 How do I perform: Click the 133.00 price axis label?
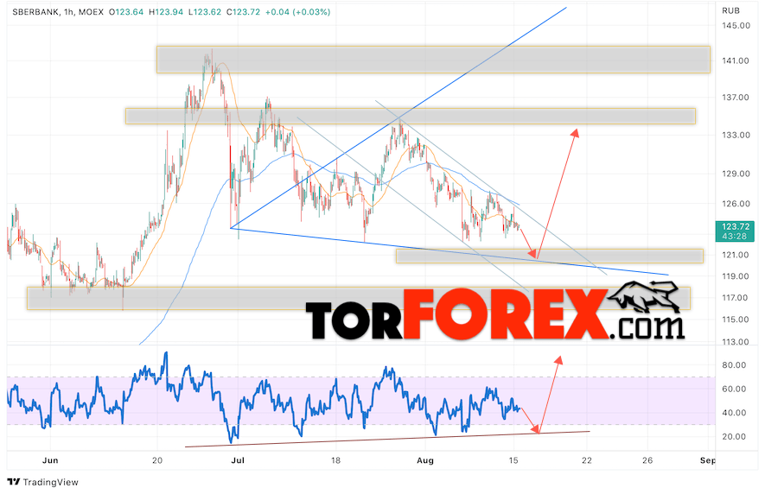pos(736,135)
